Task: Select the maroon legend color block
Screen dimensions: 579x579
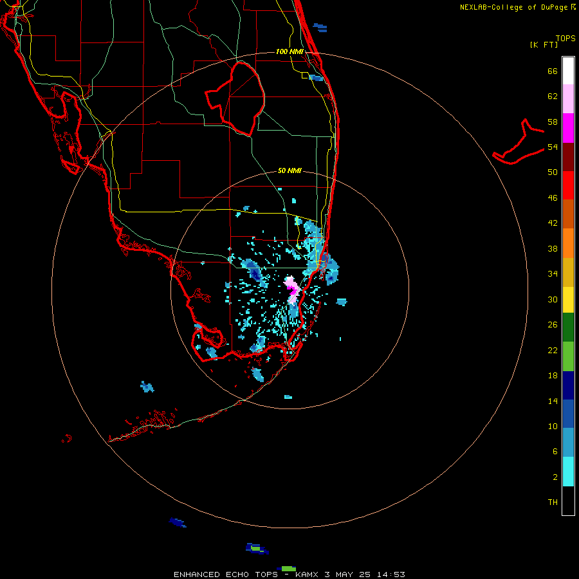Action: point(568,157)
